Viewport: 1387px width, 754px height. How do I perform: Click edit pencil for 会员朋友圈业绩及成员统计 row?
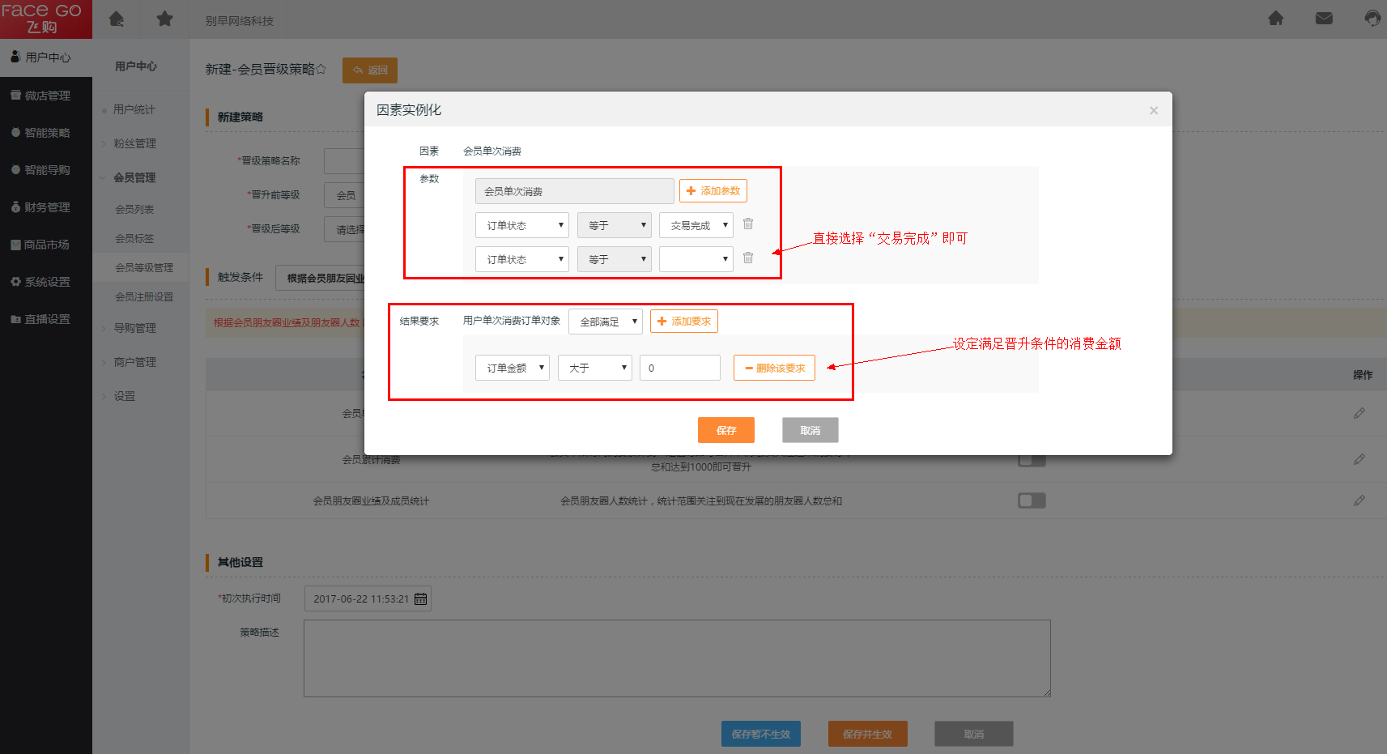[1359, 501]
